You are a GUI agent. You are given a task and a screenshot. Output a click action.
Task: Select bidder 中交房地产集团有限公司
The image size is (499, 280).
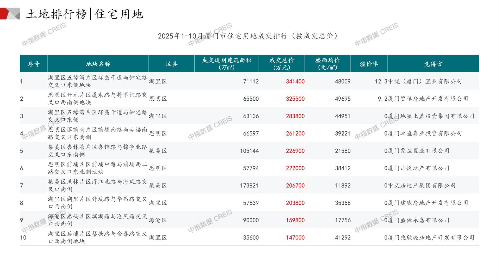pyautogui.click(x=422, y=185)
